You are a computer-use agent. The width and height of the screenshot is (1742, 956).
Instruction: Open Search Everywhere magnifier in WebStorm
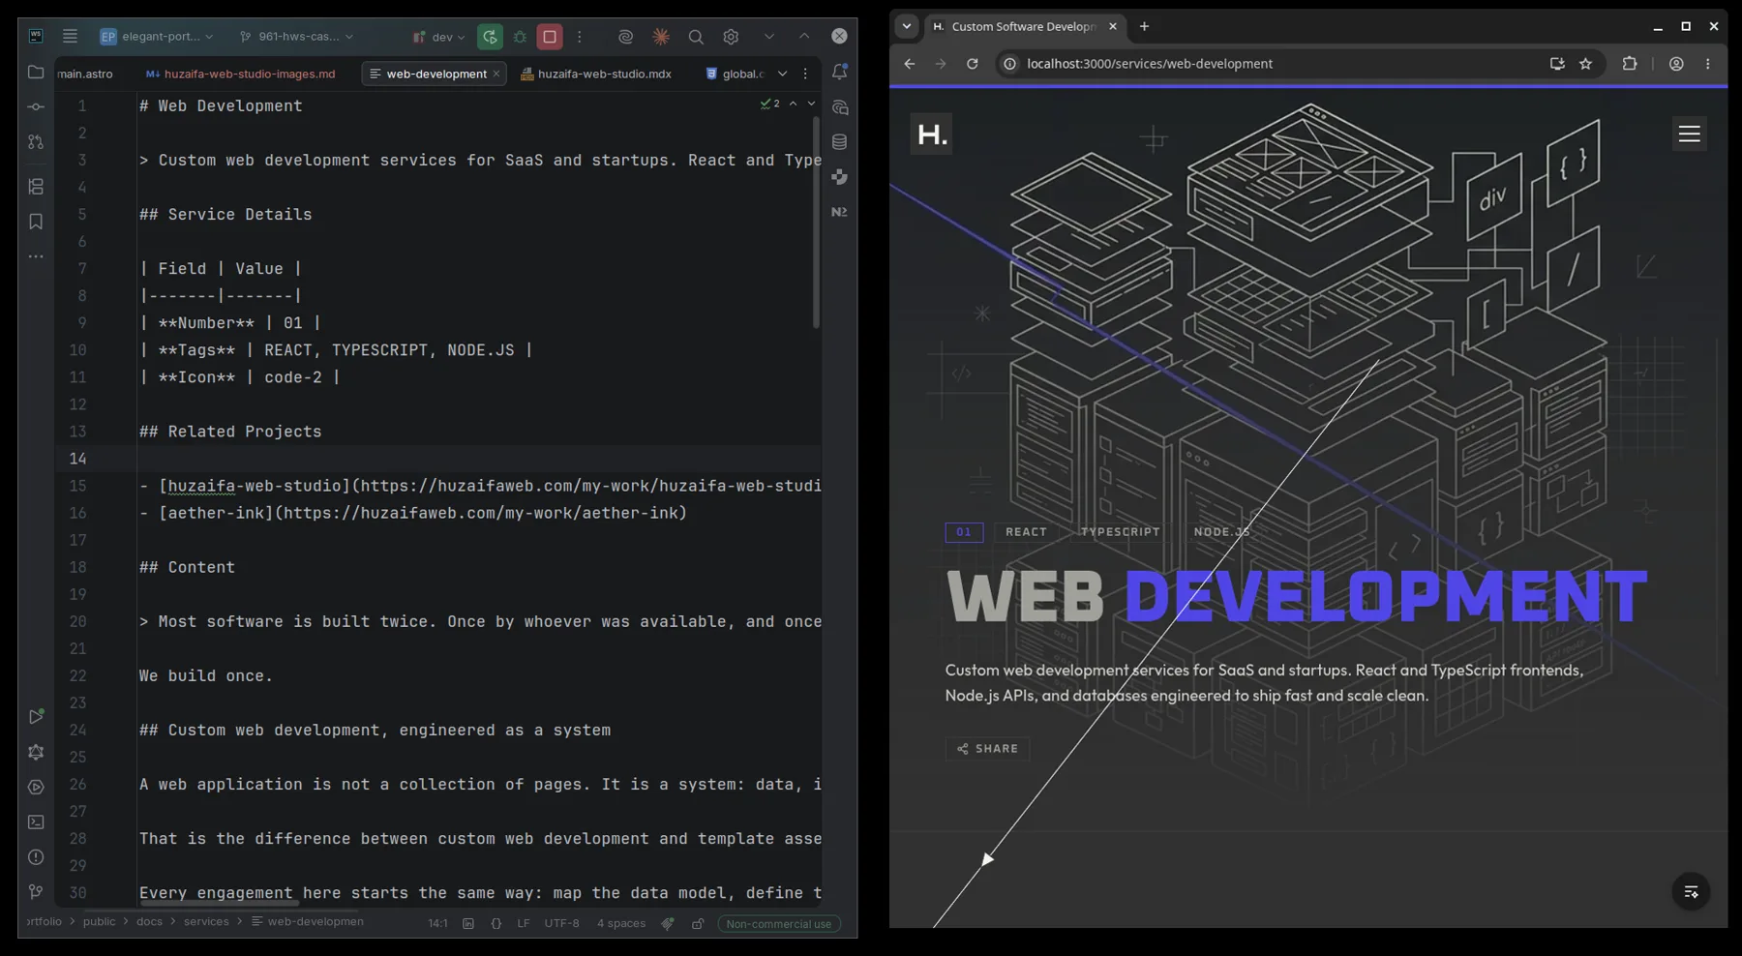(696, 37)
